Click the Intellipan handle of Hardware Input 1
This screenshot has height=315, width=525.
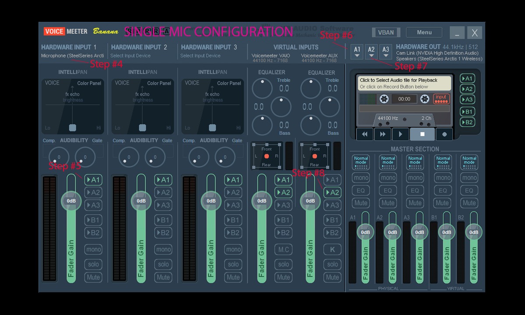pos(72,127)
